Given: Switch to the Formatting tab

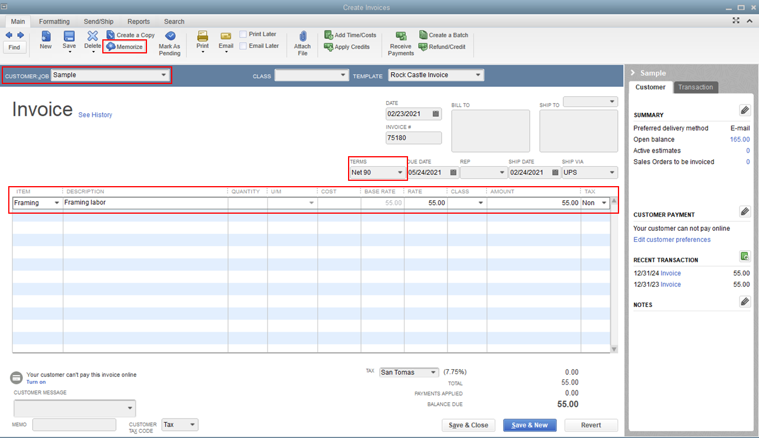Looking at the screenshot, I should pos(54,21).
